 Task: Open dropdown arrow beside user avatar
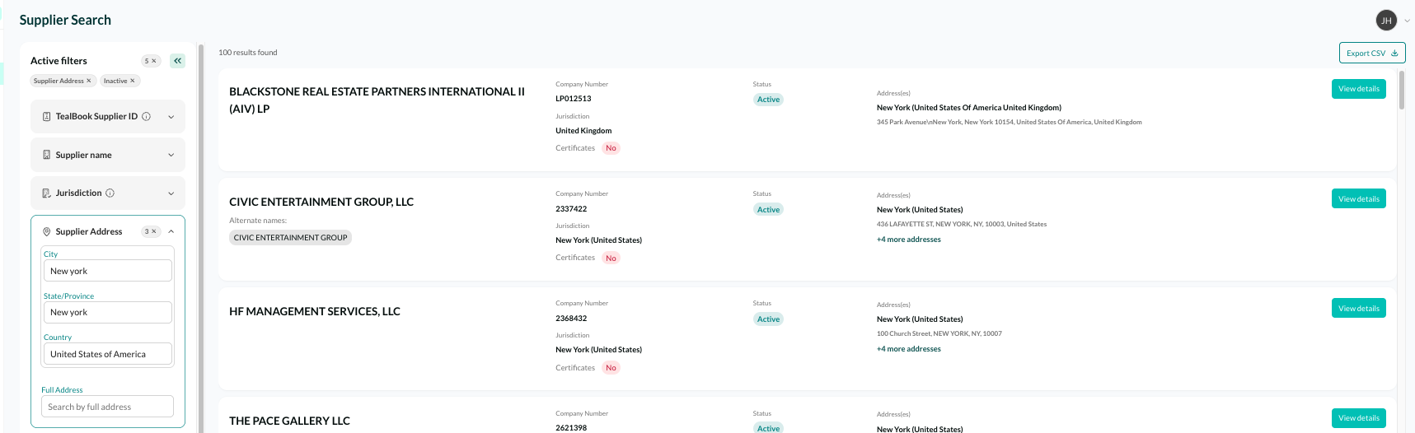(1407, 21)
